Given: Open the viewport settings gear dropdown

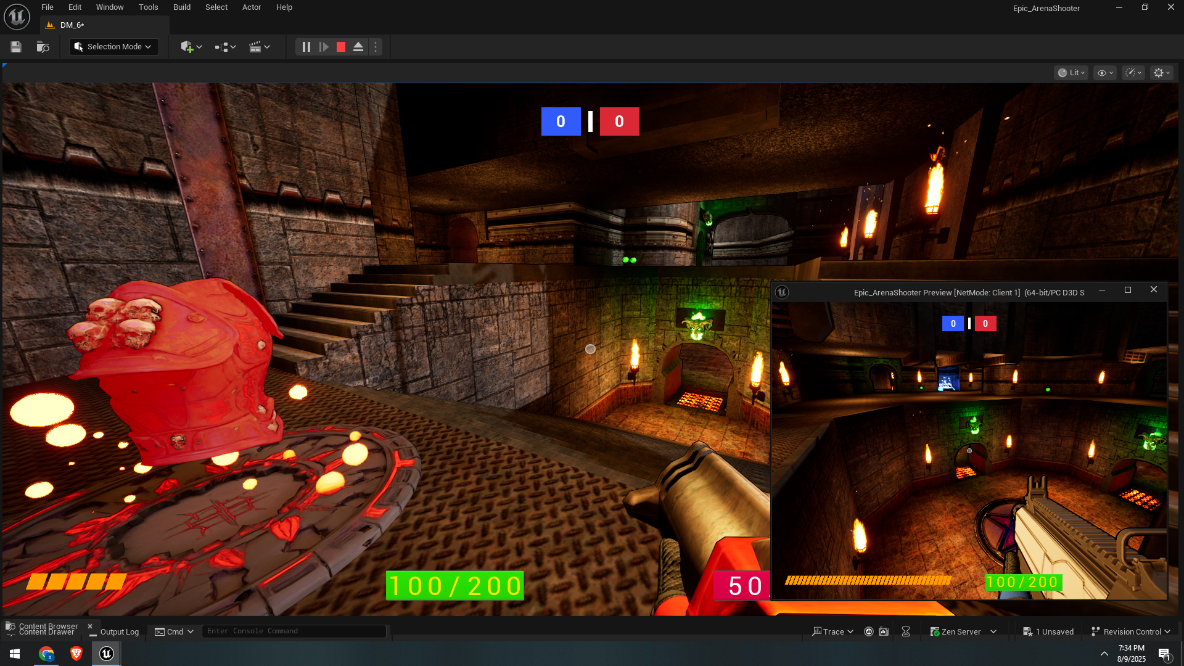Looking at the screenshot, I should coord(1161,73).
